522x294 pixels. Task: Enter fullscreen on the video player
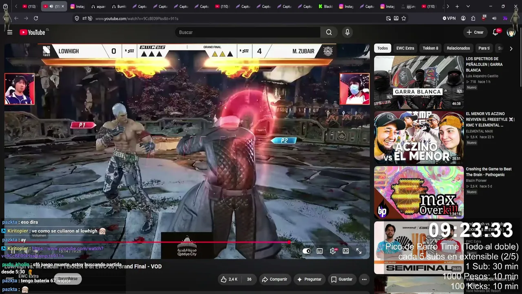[359, 251]
